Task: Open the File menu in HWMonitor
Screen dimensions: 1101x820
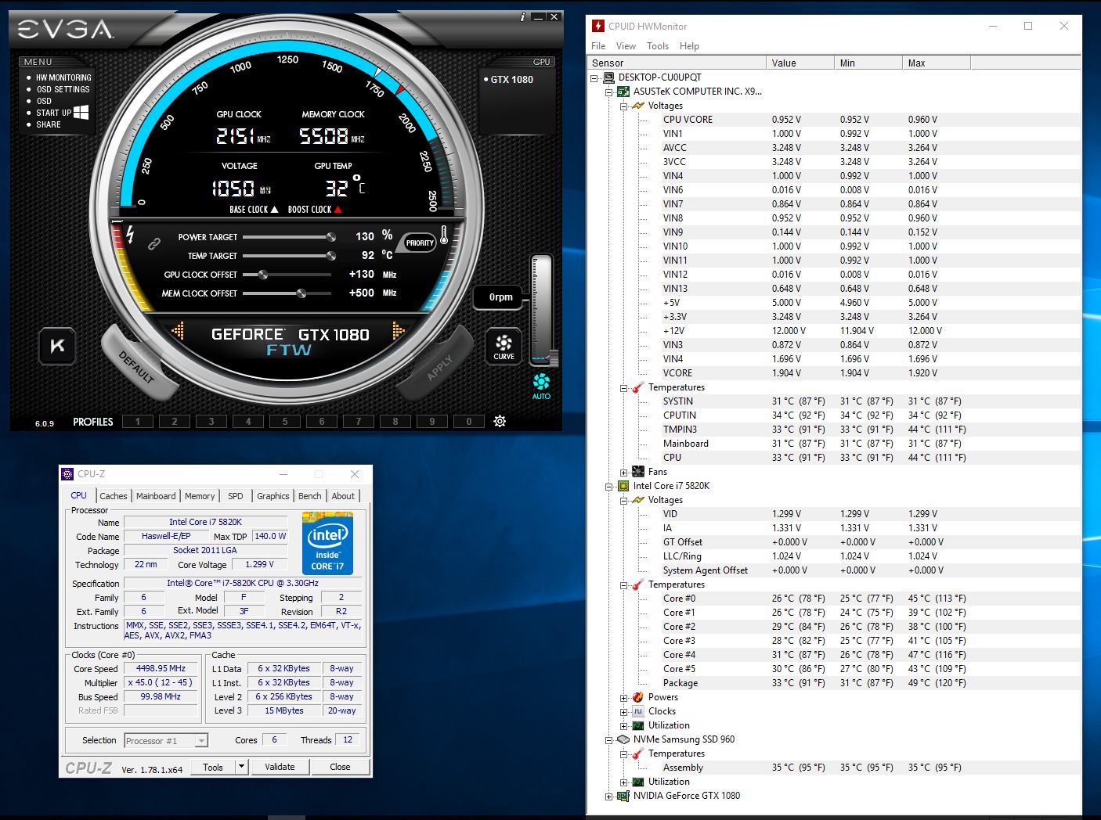Action: coord(598,46)
